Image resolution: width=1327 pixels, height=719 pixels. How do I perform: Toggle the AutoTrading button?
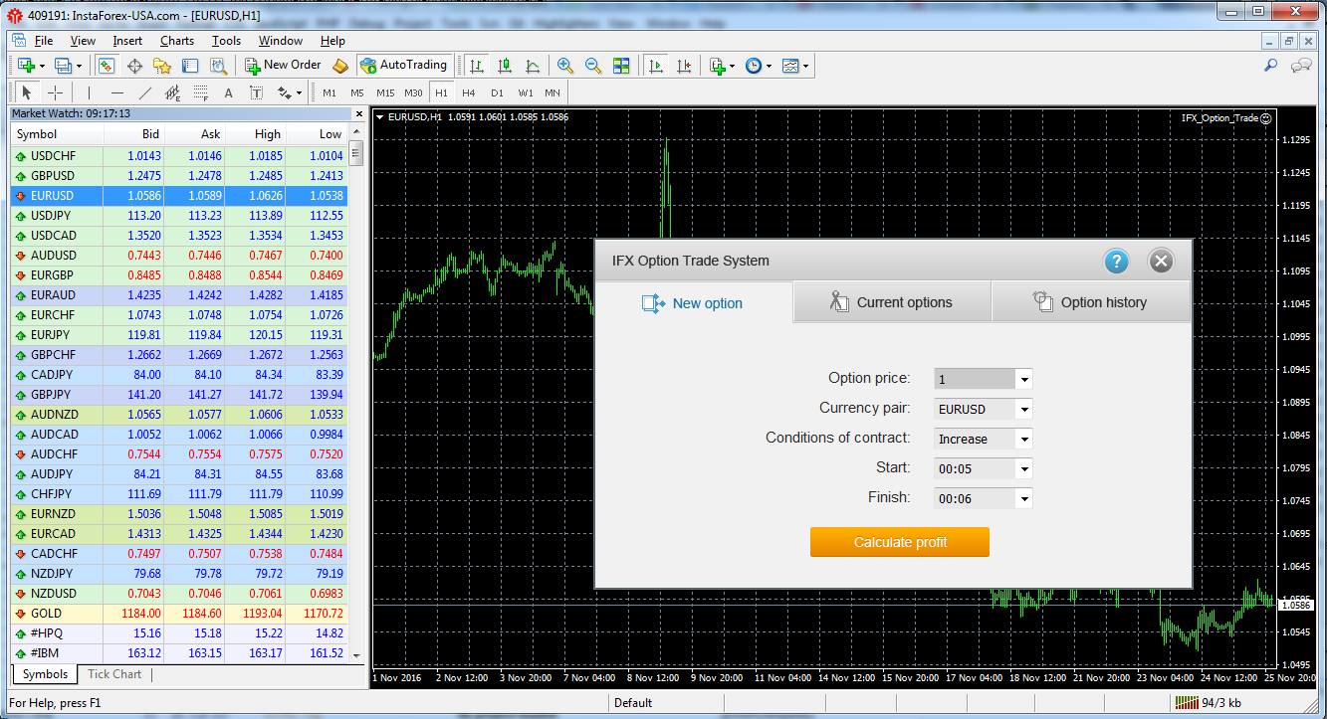[404, 66]
